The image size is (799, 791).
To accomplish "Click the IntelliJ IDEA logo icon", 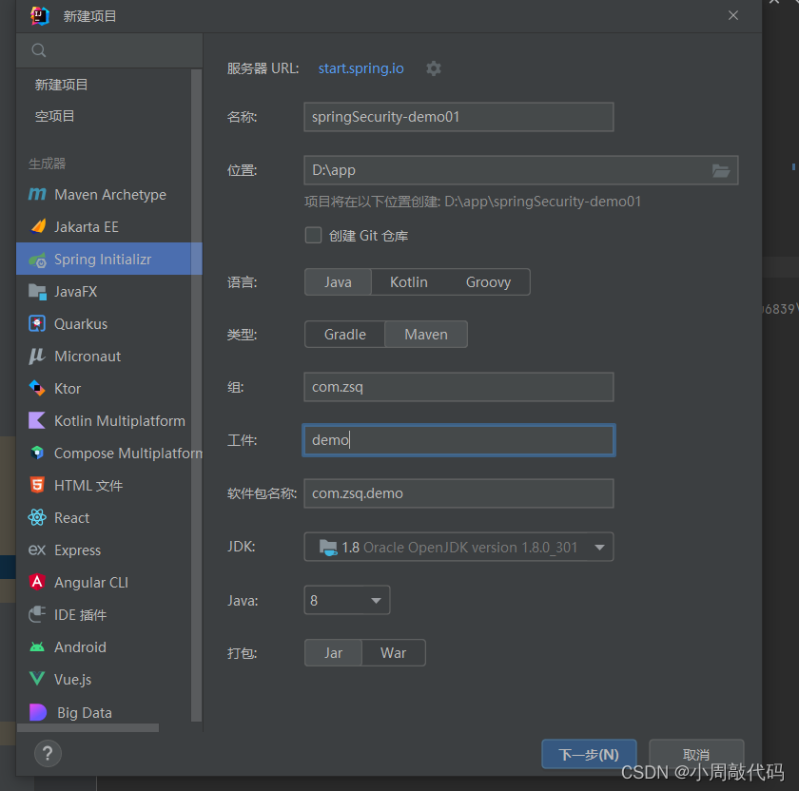I will tap(40, 16).
